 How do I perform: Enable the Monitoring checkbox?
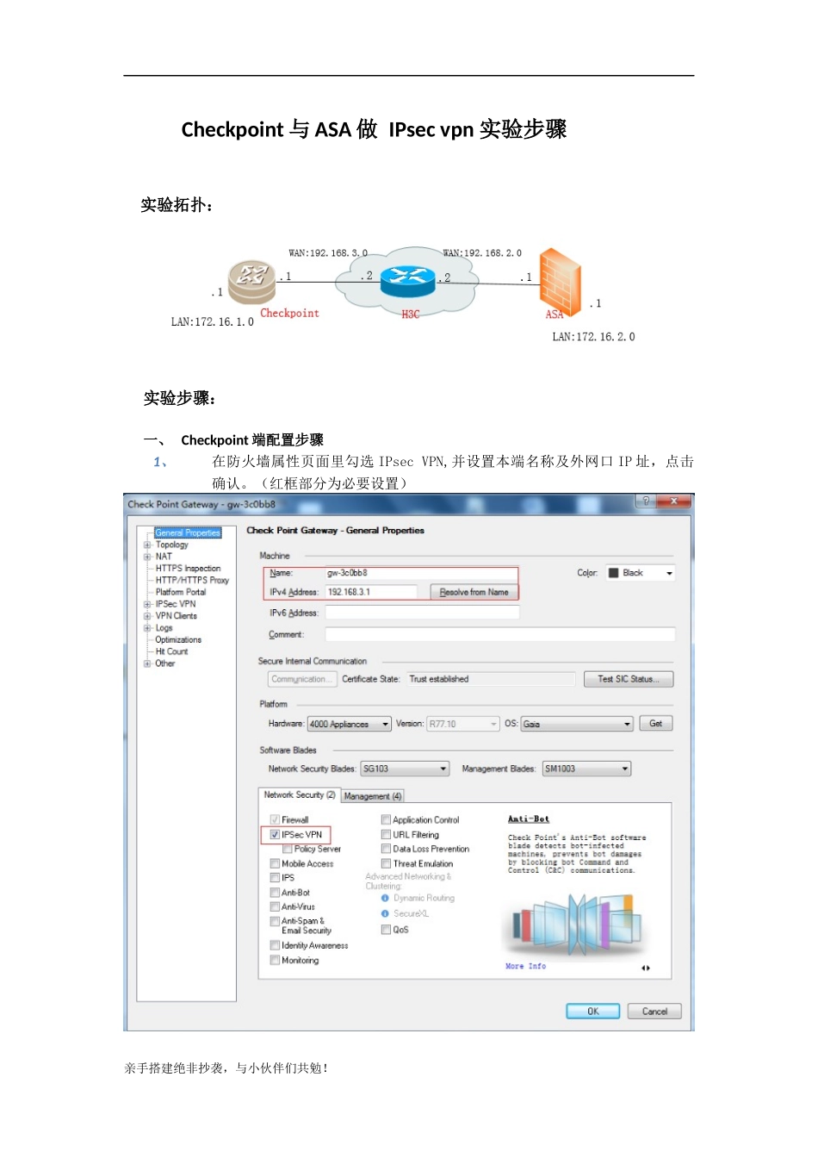[x=275, y=960]
